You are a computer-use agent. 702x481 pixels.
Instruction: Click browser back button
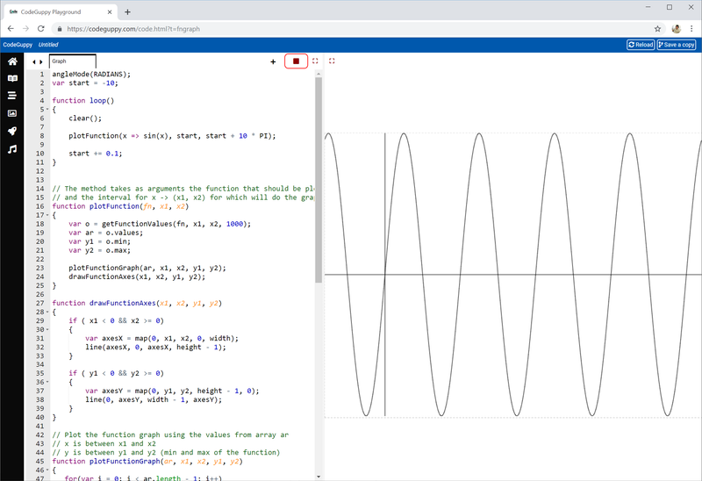click(11, 29)
